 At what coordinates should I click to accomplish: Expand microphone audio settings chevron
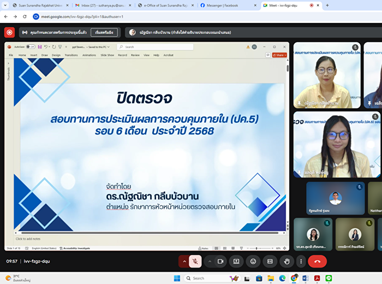pos(184,261)
